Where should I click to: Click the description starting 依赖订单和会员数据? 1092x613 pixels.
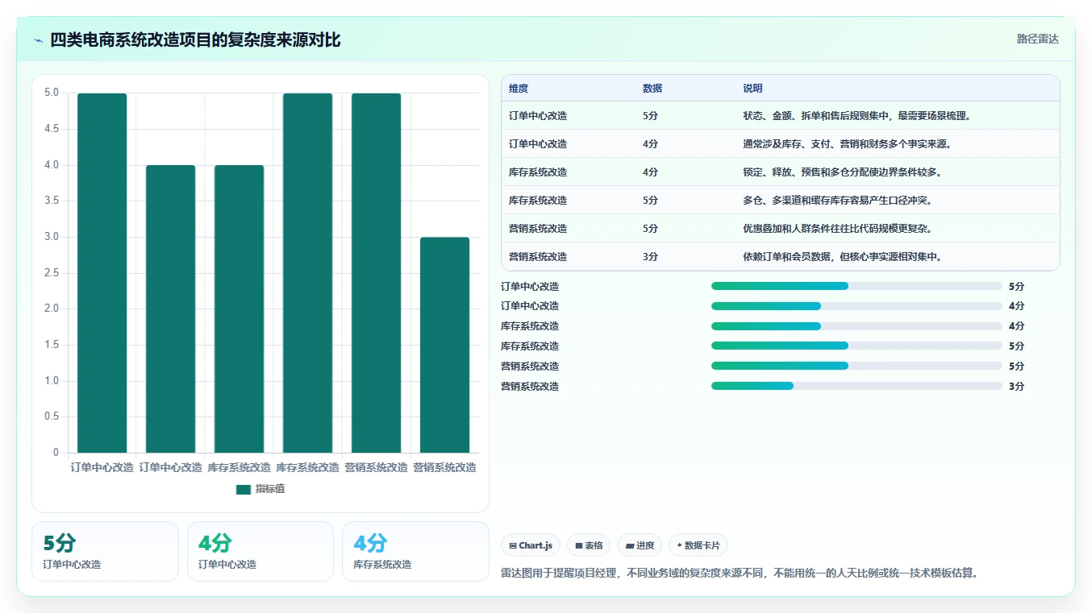coord(842,257)
